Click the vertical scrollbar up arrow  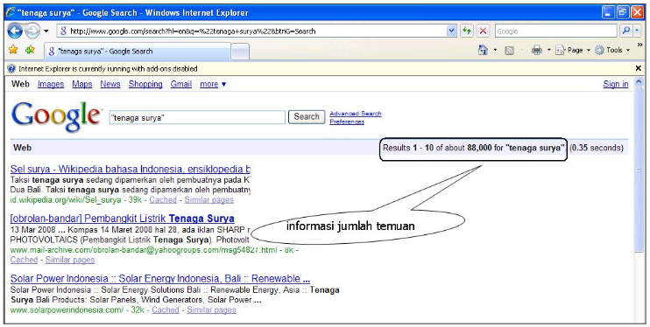click(639, 81)
